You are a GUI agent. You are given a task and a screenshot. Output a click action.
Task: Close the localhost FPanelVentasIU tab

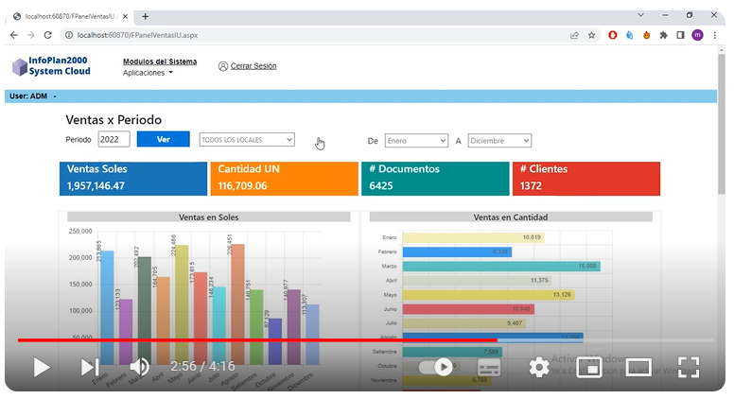tap(125, 16)
